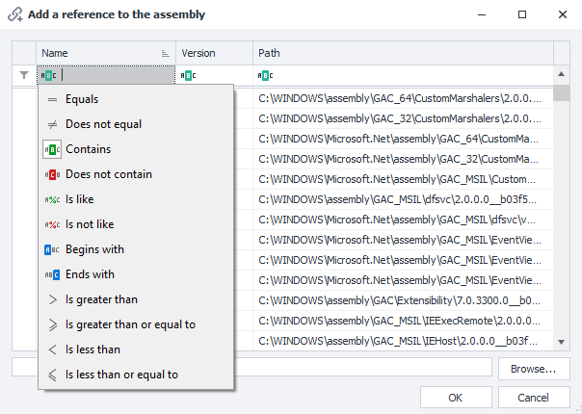The width and height of the screenshot is (582, 414).
Task: Open Version column filter condition selector
Action: [x=189, y=75]
